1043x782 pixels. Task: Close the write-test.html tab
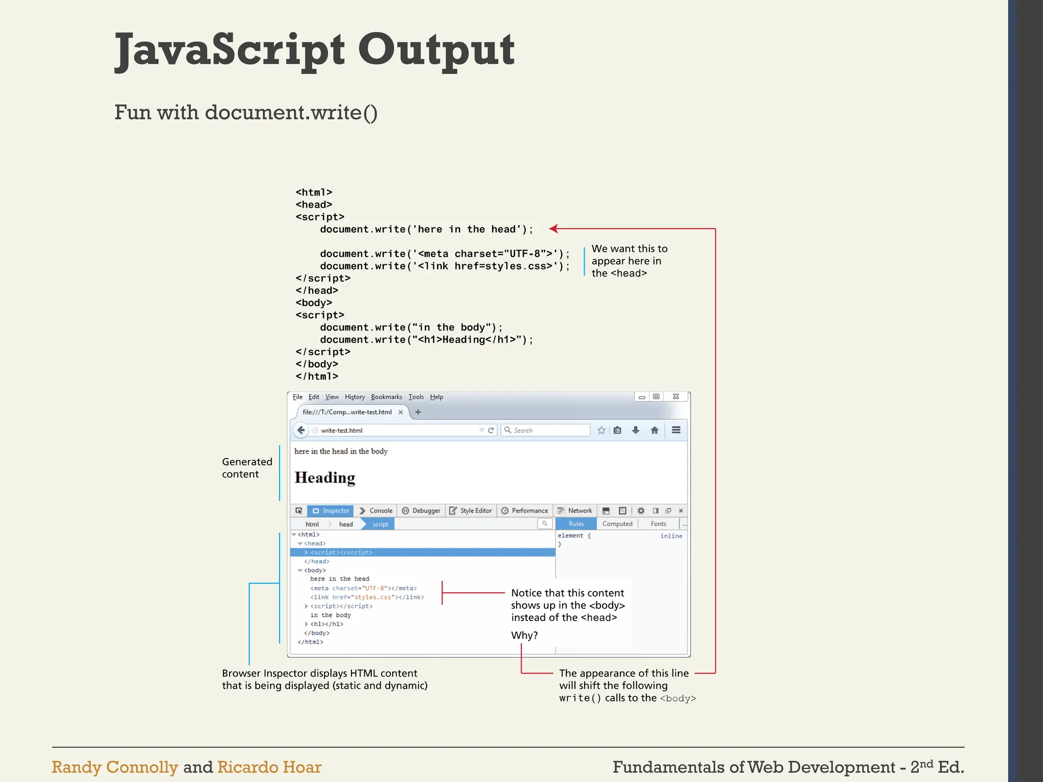coord(401,412)
